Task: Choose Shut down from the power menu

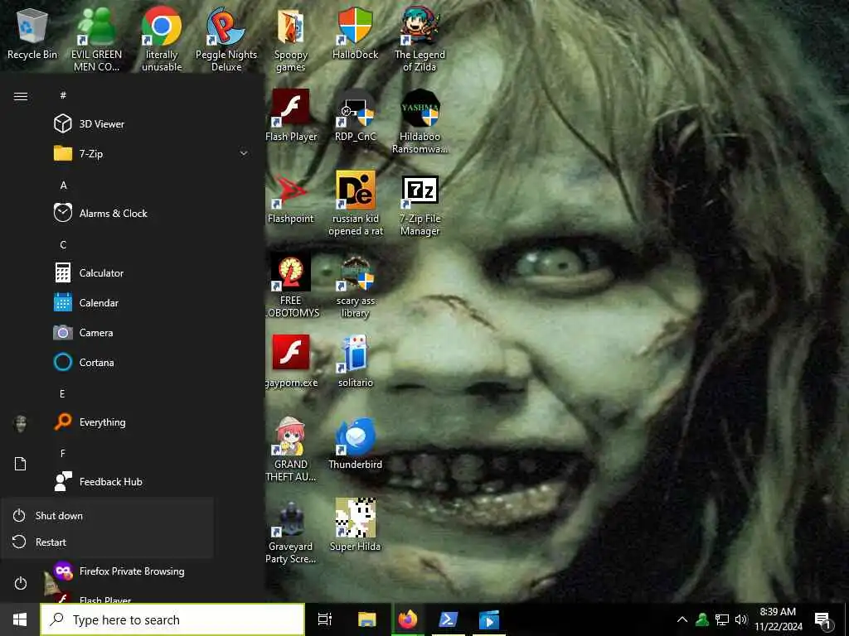Action: [107, 515]
